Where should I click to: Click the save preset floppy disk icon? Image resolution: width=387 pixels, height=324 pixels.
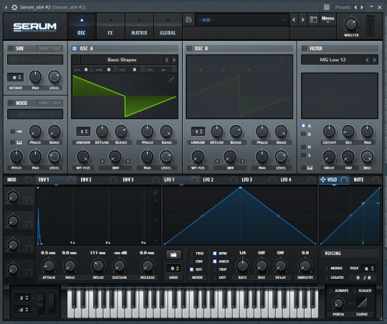(188, 19)
